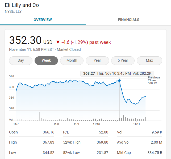Display the Max time range
This screenshot has width=171, height=159.
click(x=149, y=60)
